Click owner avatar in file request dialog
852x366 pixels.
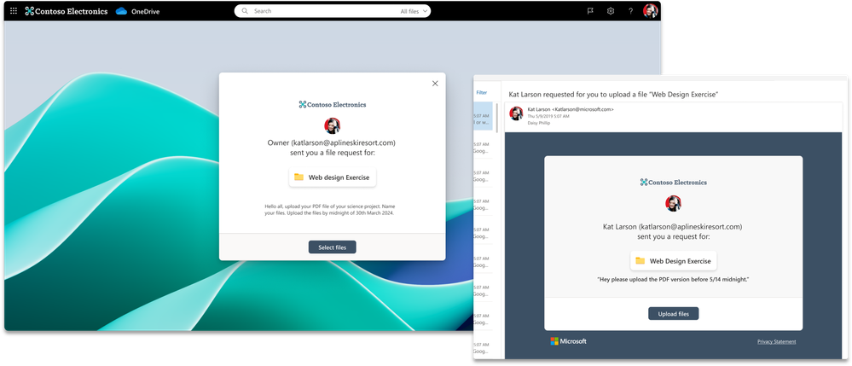coord(332,125)
